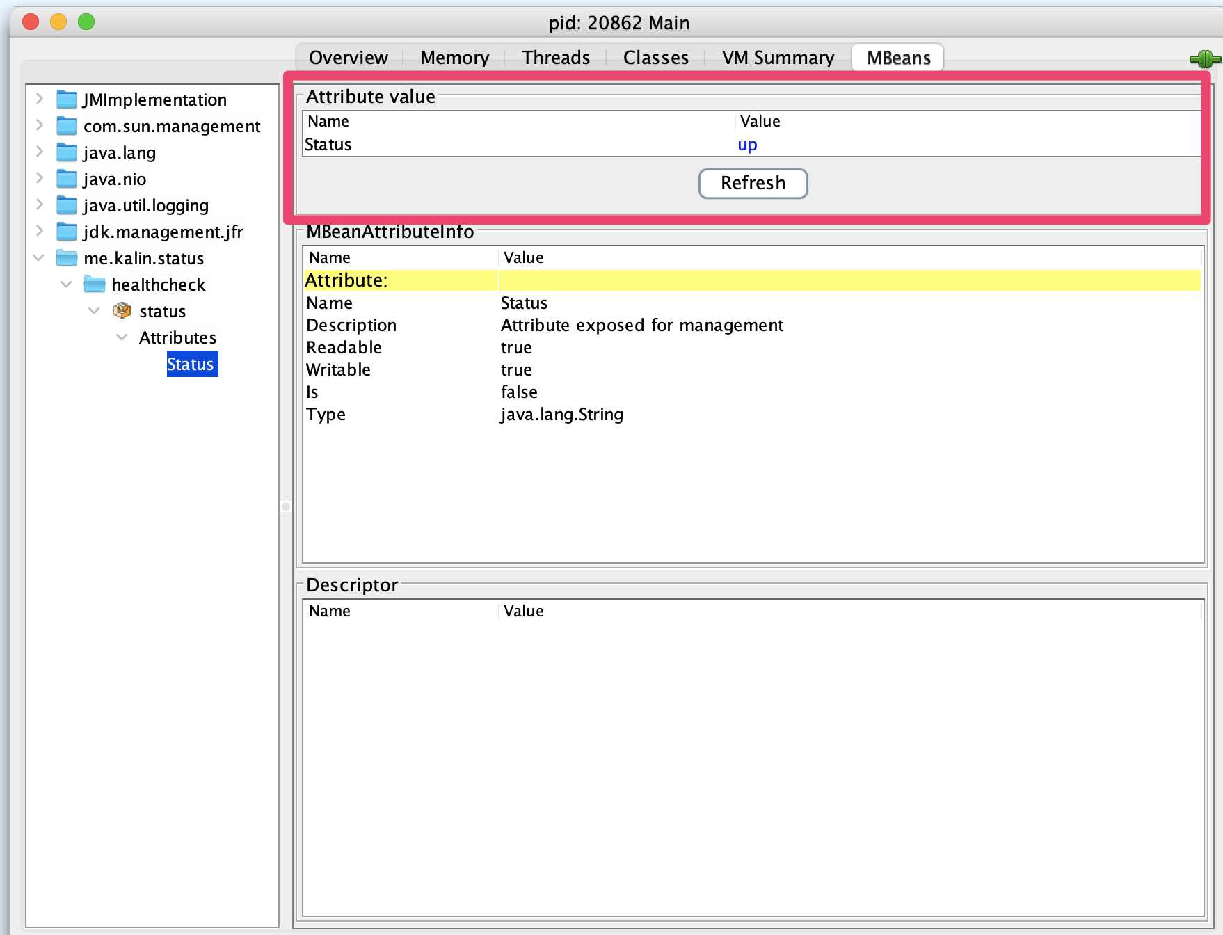Select the JMImplementation folder icon
Screen dimensions: 1223x935
click(67, 99)
